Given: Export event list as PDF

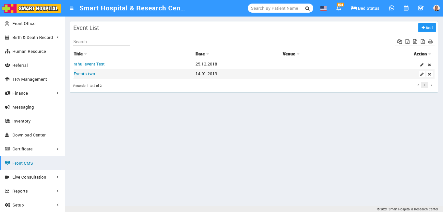Looking at the screenshot, I should (423, 41).
